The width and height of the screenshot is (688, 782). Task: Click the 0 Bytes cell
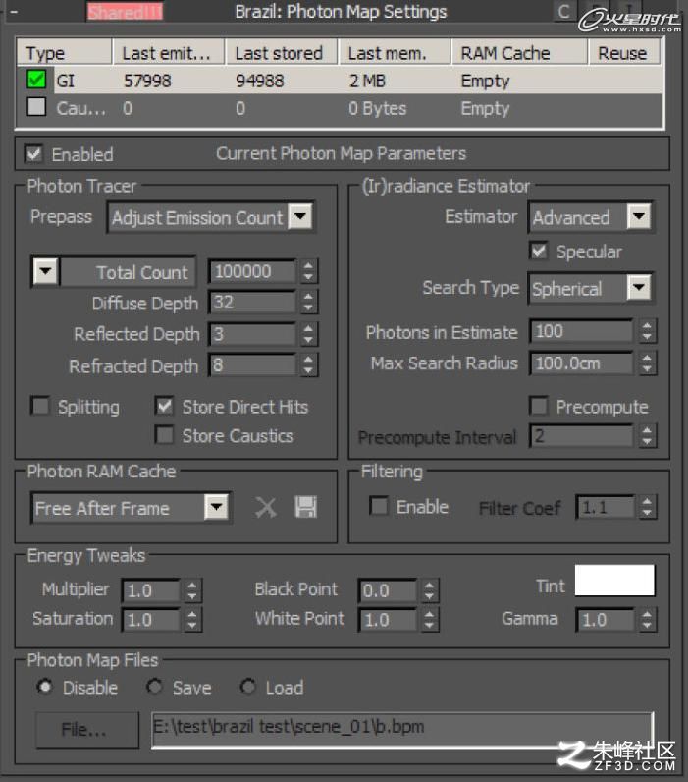(x=378, y=108)
